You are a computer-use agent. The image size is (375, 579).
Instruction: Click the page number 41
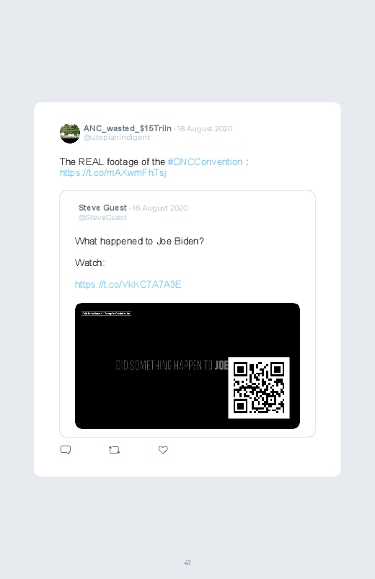(x=187, y=562)
